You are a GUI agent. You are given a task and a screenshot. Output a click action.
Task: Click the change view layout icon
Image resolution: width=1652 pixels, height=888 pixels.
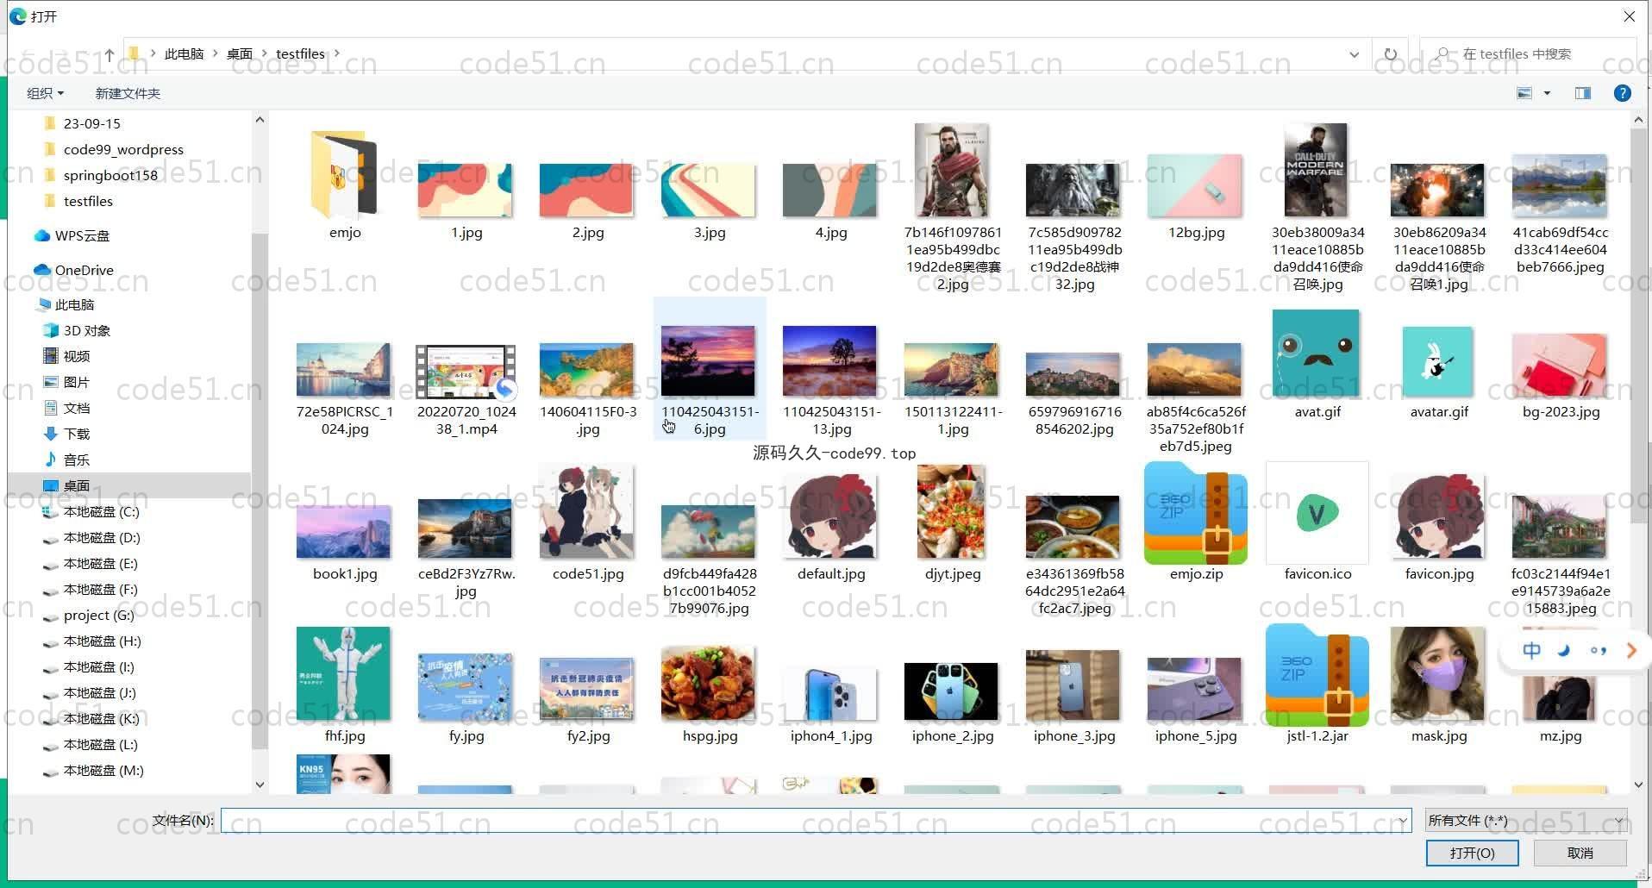[1524, 93]
